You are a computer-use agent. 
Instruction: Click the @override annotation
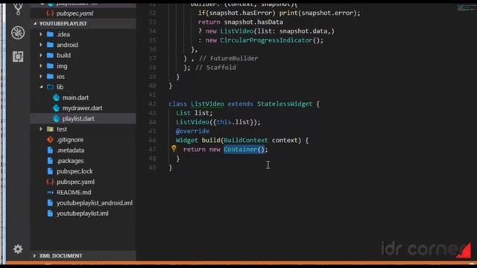pos(192,131)
